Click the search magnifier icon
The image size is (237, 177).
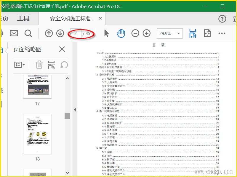(x=28, y=33)
